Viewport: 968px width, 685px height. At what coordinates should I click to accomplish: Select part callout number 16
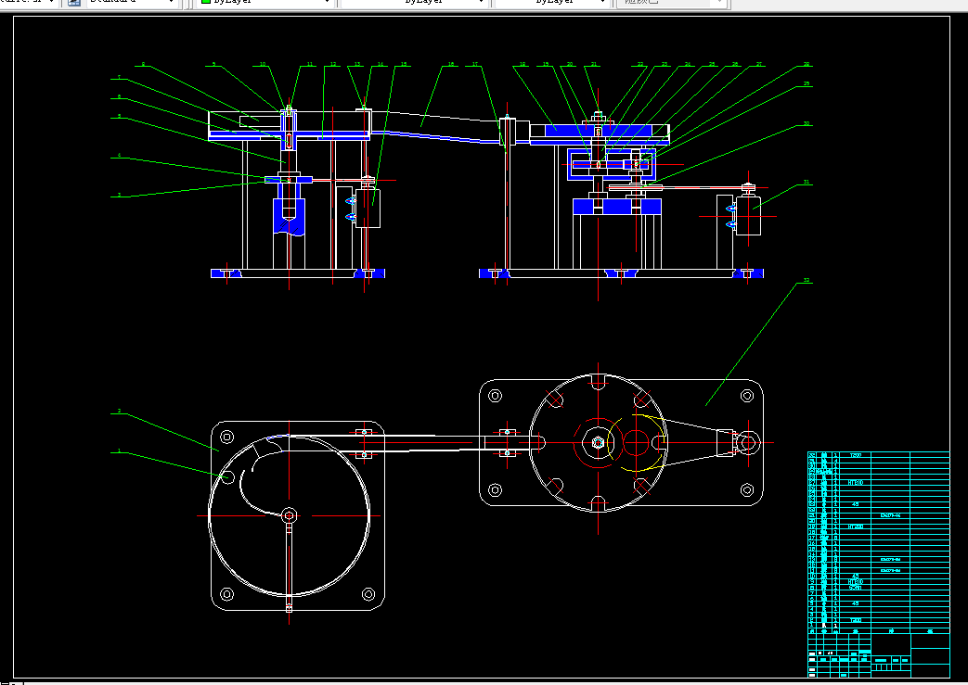pyautogui.click(x=451, y=64)
